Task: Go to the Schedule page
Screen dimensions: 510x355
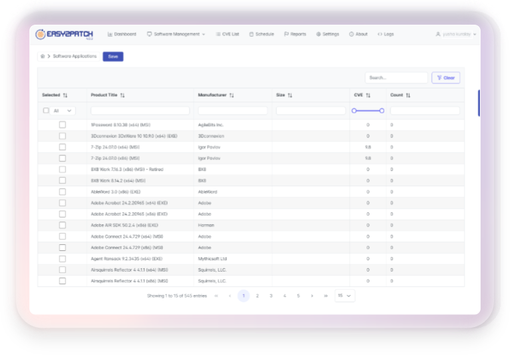Action: 262,34
